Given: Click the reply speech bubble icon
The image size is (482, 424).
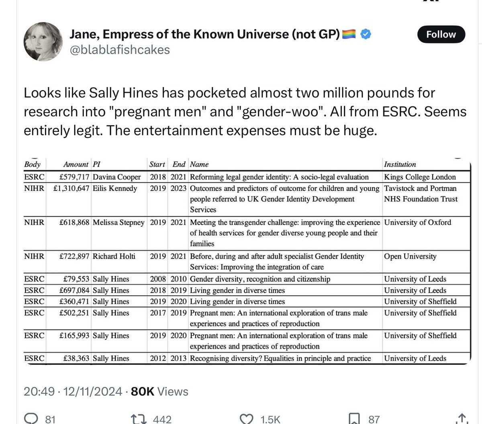Looking at the screenshot, I should click(x=31, y=418).
